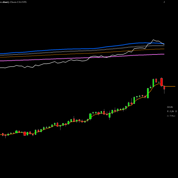
Task: Click the last red candlestick with long lower wick
Action: pyautogui.click(x=164, y=89)
